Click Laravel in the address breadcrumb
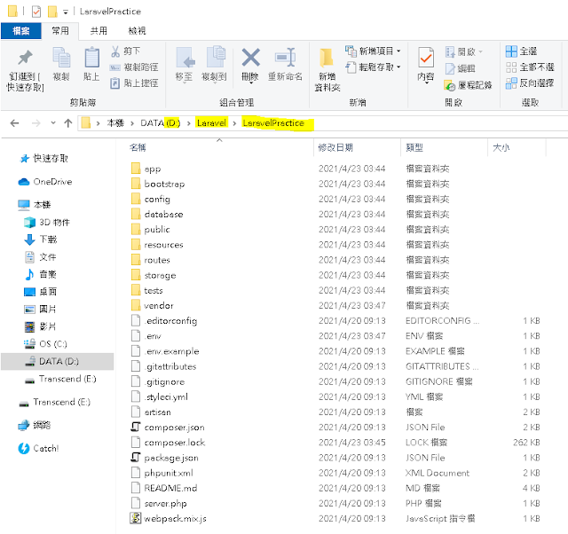Screen dimensions: 568x534 click(x=211, y=123)
